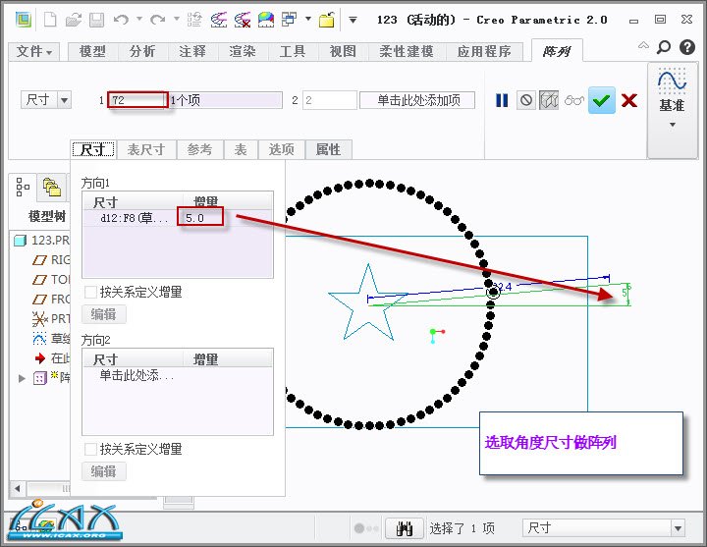Open the pattern type 尺寸 dropdown
This screenshot has height=547, width=707.
tap(65, 99)
